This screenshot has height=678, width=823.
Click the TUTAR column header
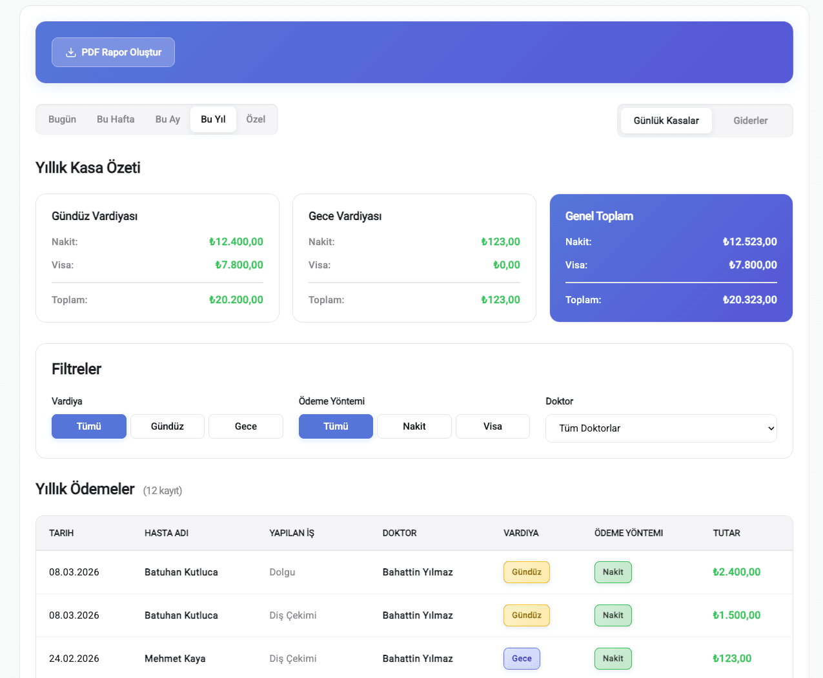pos(727,533)
